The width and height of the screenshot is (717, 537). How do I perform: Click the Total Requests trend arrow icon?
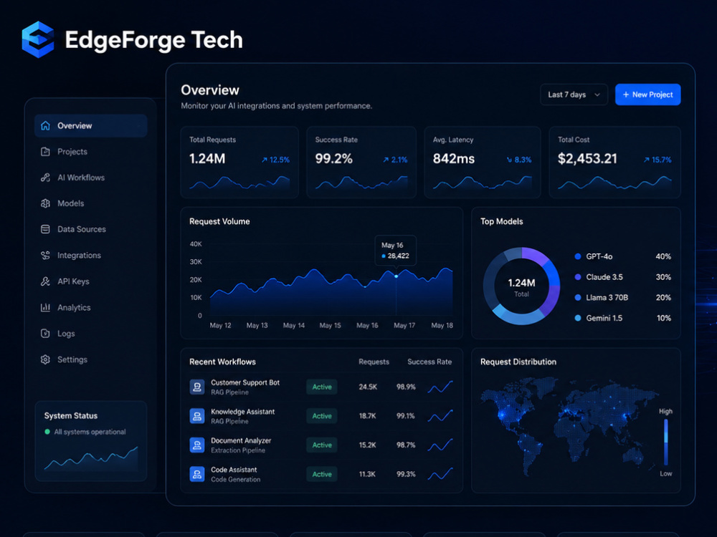[265, 160]
